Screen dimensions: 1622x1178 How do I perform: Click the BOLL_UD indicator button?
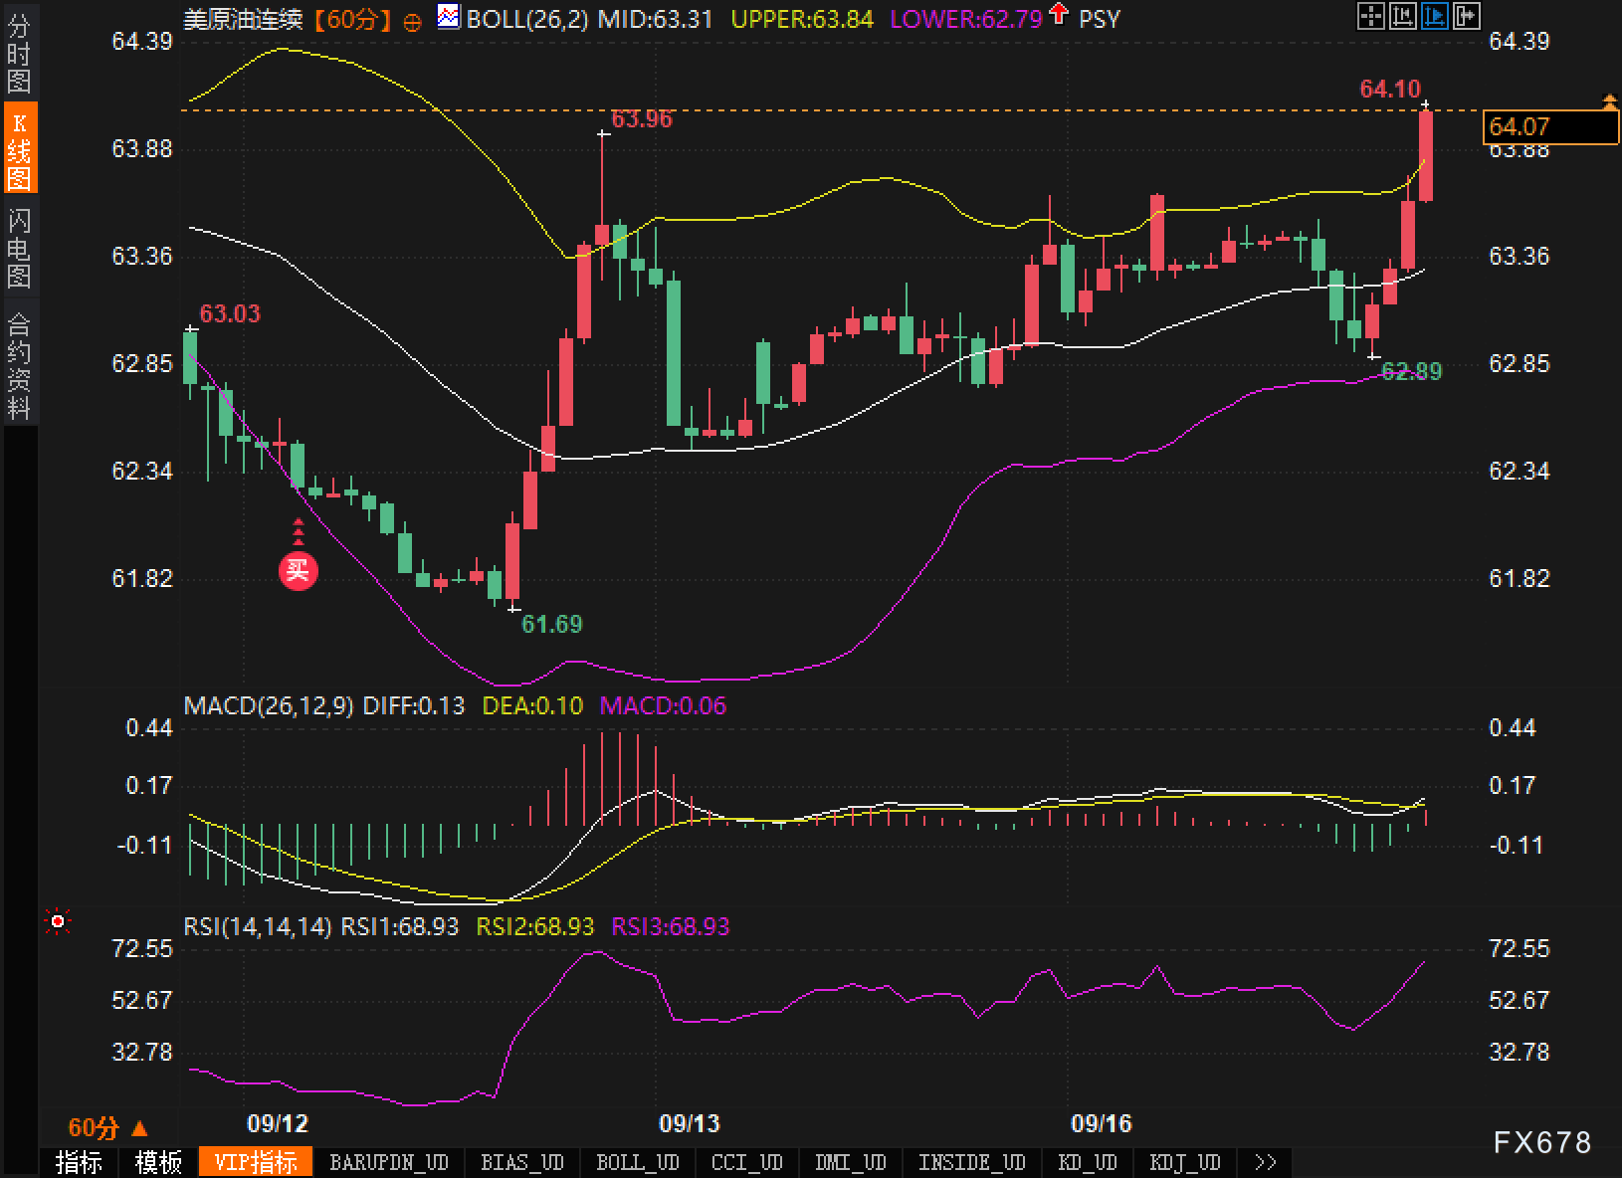[x=637, y=1162]
